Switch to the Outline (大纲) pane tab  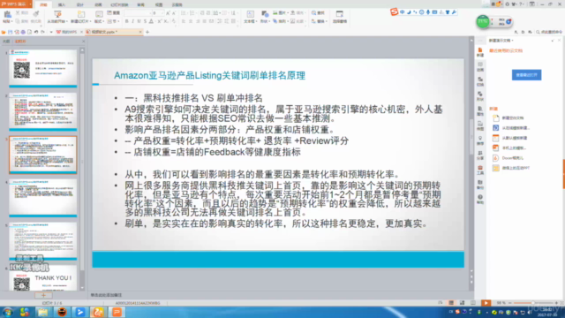tap(6, 42)
